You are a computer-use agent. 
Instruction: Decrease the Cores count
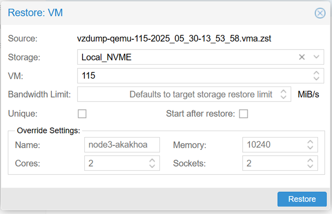click(x=152, y=166)
